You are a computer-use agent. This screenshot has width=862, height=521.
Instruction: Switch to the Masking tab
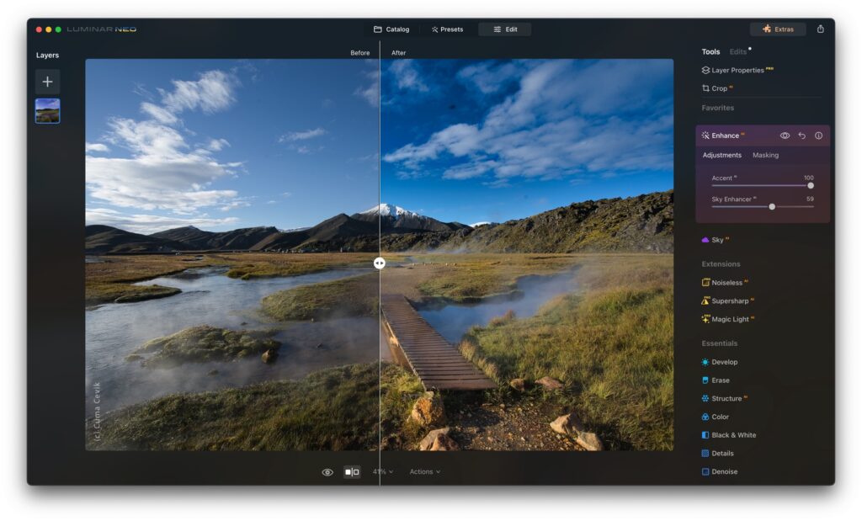pos(767,155)
